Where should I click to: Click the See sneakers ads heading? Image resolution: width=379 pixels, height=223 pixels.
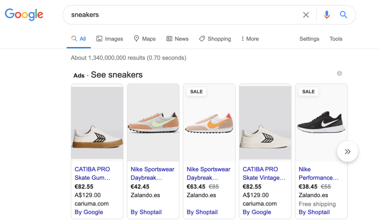pyautogui.click(x=117, y=75)
